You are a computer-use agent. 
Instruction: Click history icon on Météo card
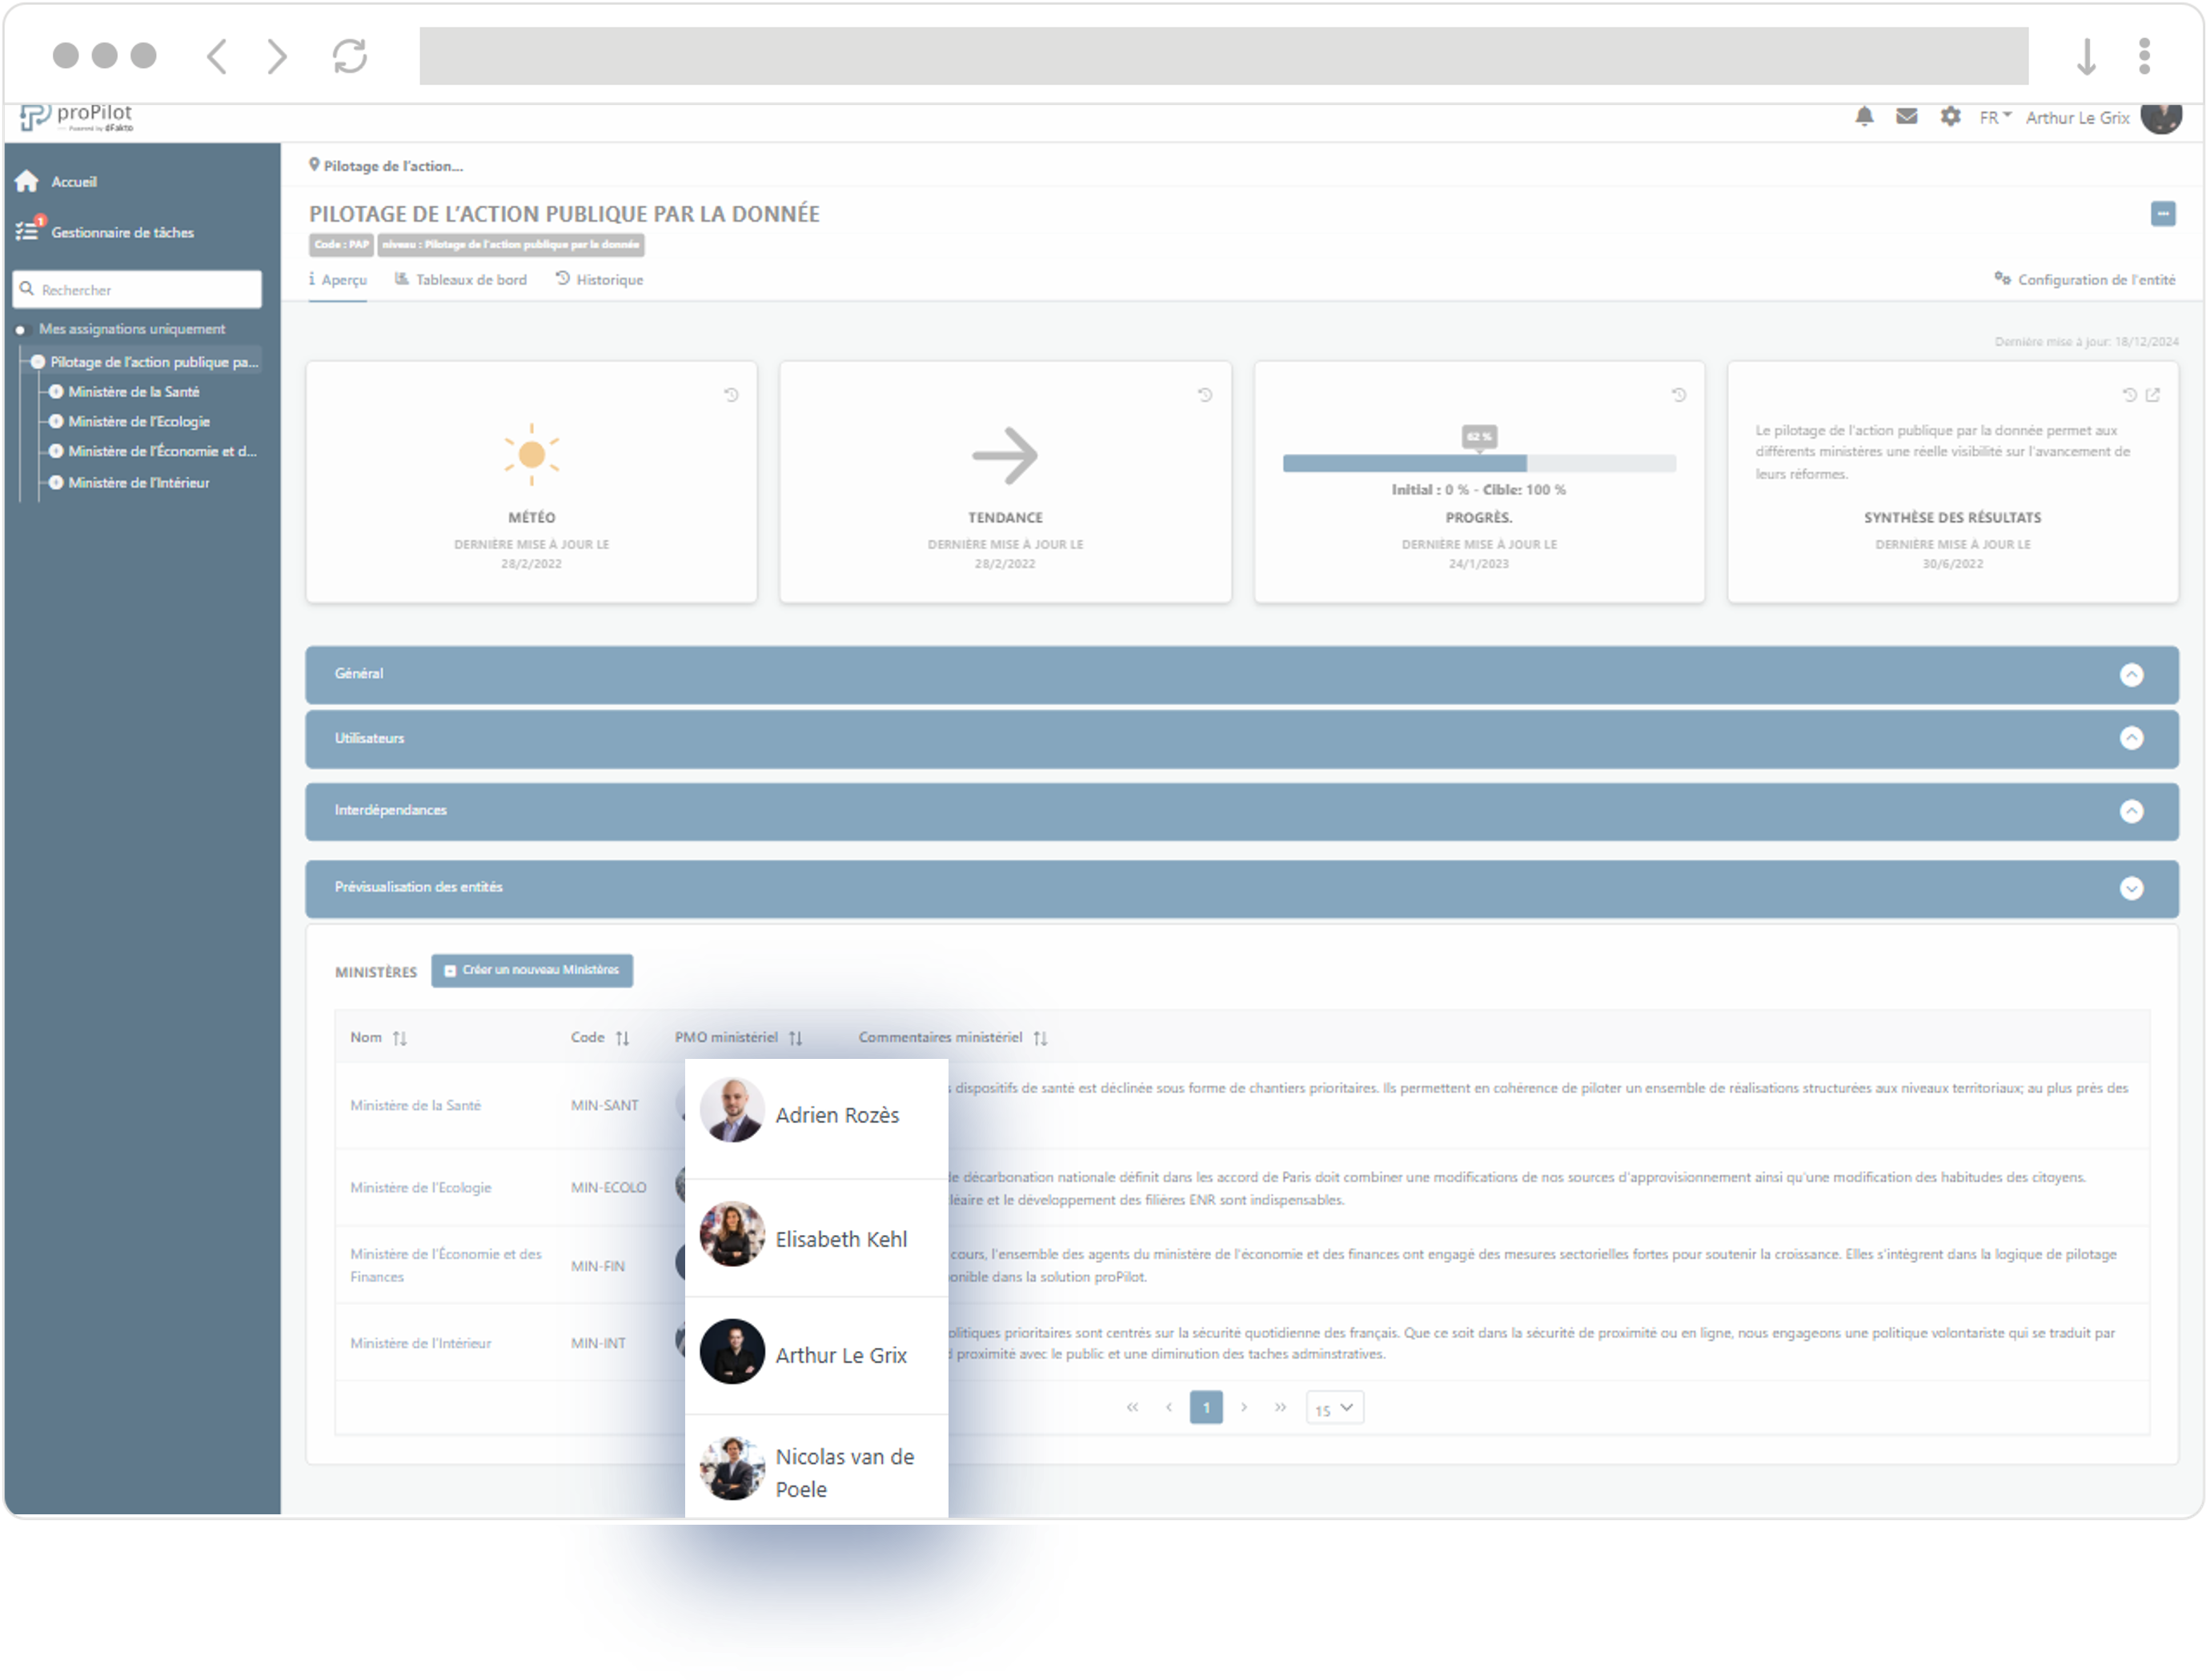(x=731, y=395)
